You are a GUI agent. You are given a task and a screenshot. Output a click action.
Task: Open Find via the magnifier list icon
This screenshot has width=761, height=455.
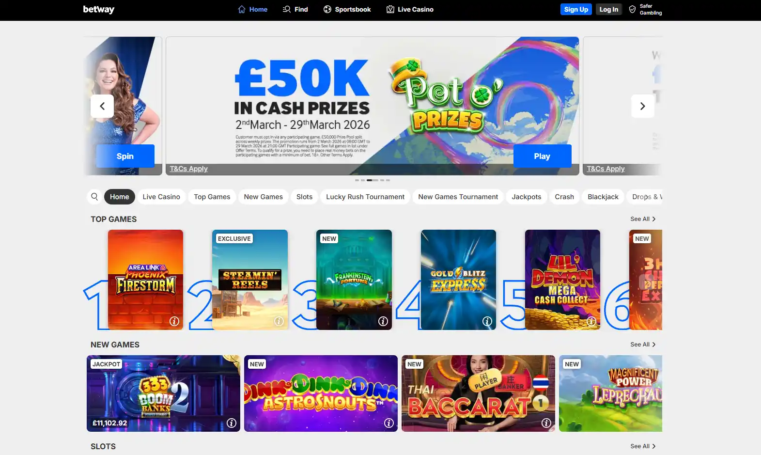(x=287, y=9)
